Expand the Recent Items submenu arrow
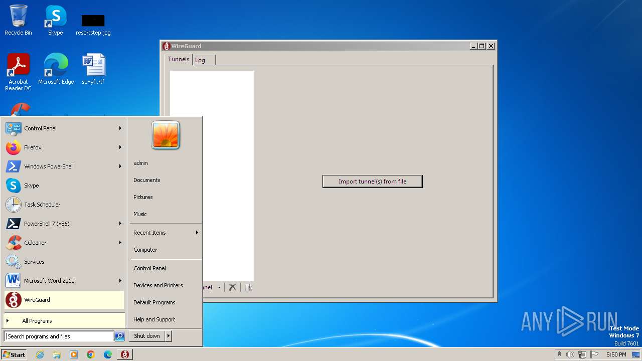This screenshot has height=361, width=642. (197, 233)
